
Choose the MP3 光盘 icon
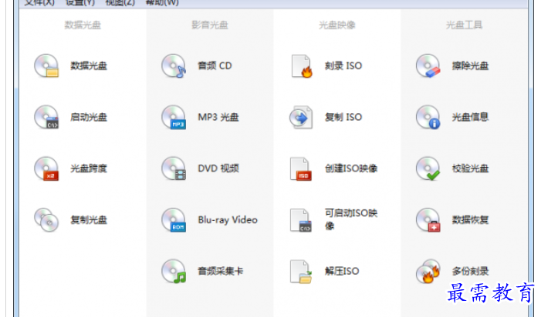pyautogui.click(x=174, y=117)
